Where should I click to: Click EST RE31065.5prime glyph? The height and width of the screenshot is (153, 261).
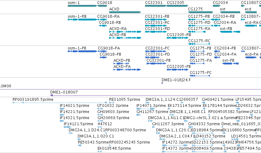[112, 103]
